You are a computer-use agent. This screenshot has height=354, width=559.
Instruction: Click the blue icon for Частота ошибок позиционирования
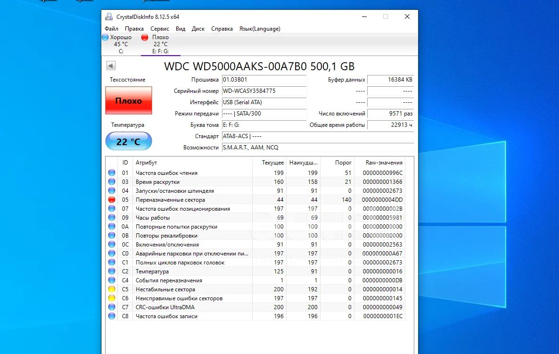click(x=112, y=208)
